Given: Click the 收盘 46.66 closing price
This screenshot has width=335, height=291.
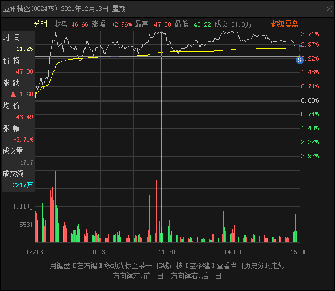Looking at the screenshot, I should click(79, 24).
